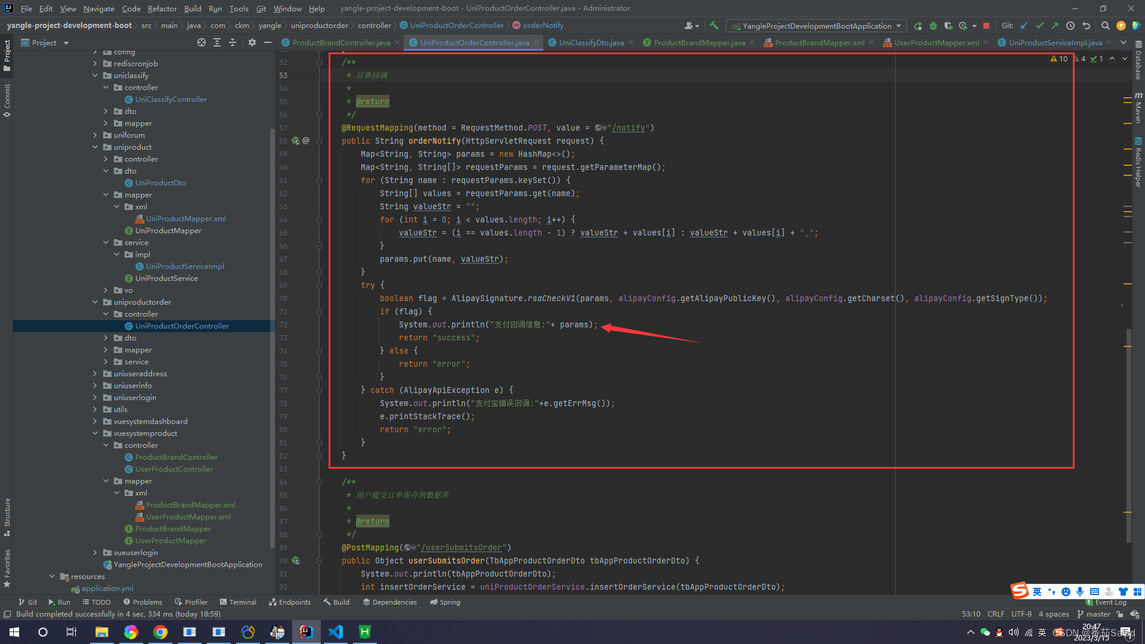This screenshot has height=644, width=1145.
Task: Click Git Update Project arrow
Action: click(x=1024, y=26)
